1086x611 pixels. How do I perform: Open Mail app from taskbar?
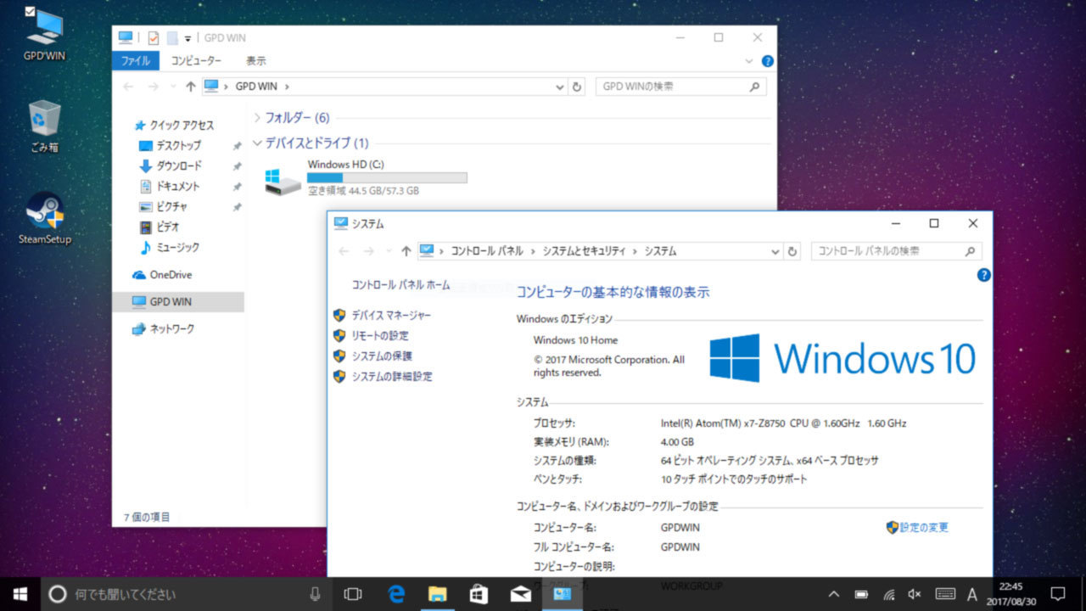click(x=520, y=594)
